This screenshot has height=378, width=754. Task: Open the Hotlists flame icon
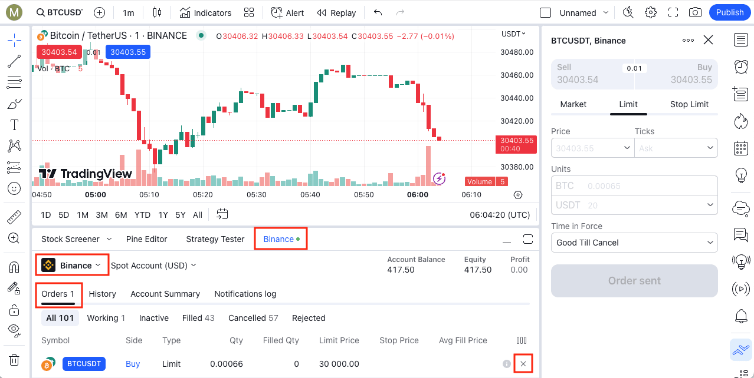[741, 121]
